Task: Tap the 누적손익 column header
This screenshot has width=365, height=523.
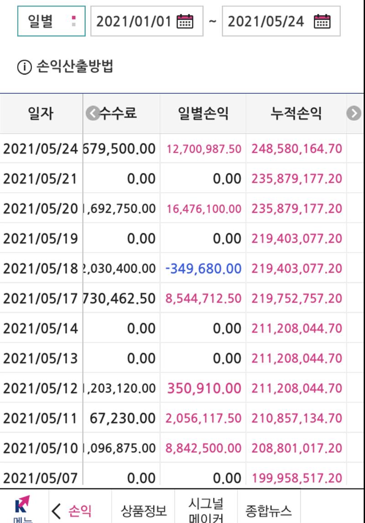Action: [x=296, y=113]
